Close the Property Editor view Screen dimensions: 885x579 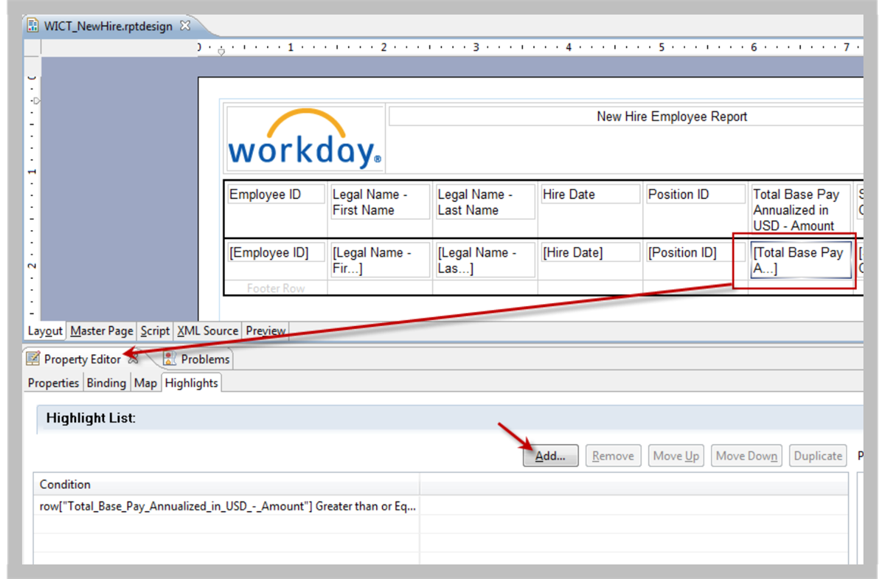click(x=133, y=359)
